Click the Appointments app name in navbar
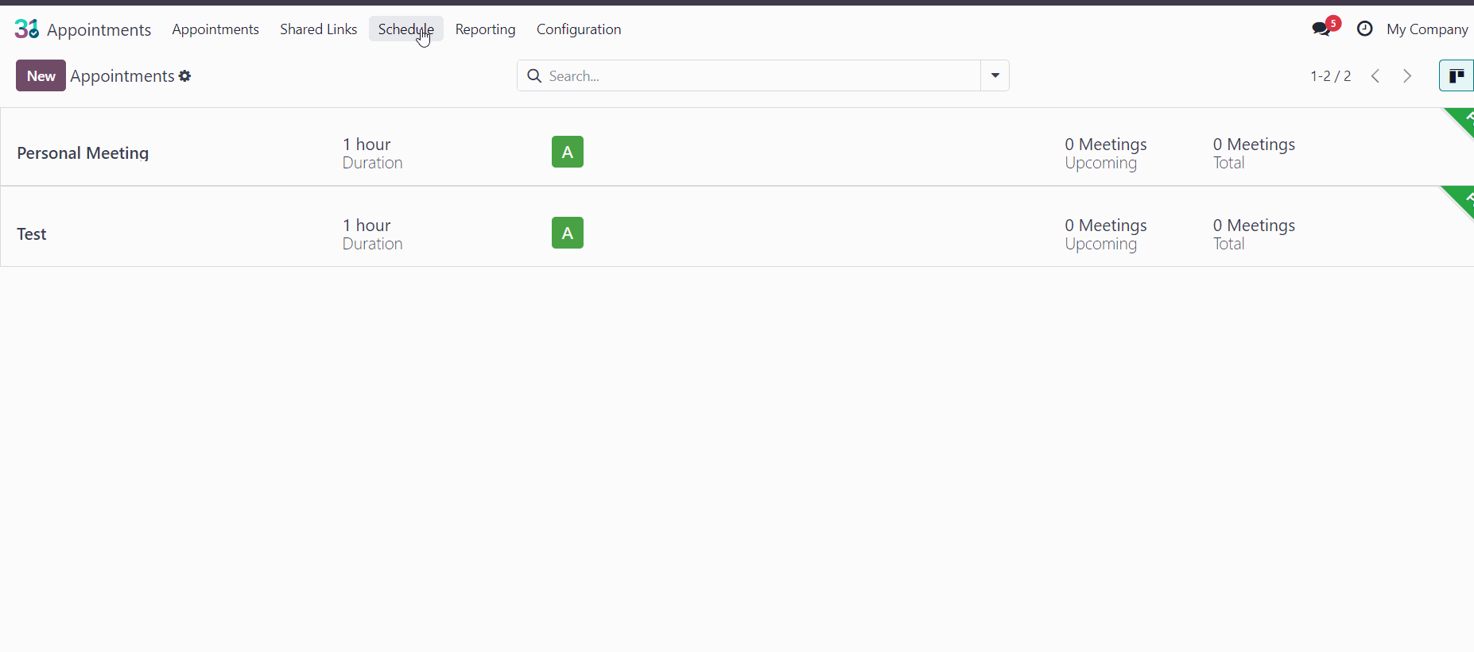 click(99, 30)
